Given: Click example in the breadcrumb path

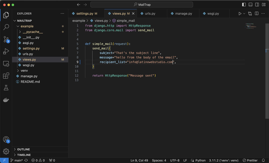Looking at the screenshot, I should coord(79,21).
